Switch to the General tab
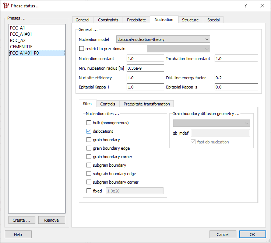The image size is (271, 243). point(82,20)
